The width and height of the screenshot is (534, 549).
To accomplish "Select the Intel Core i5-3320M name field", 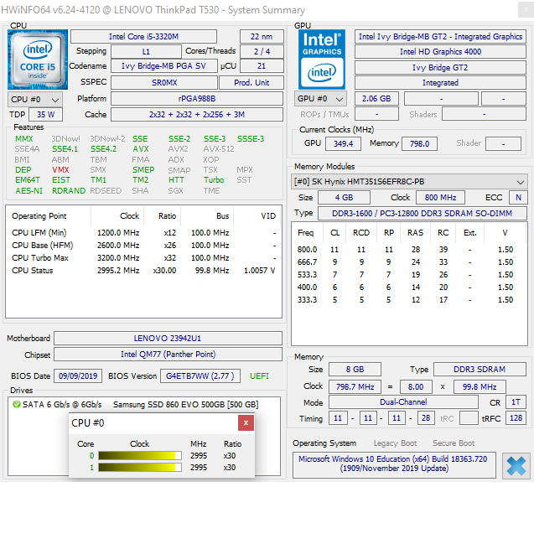I will [x=143, y=36].
